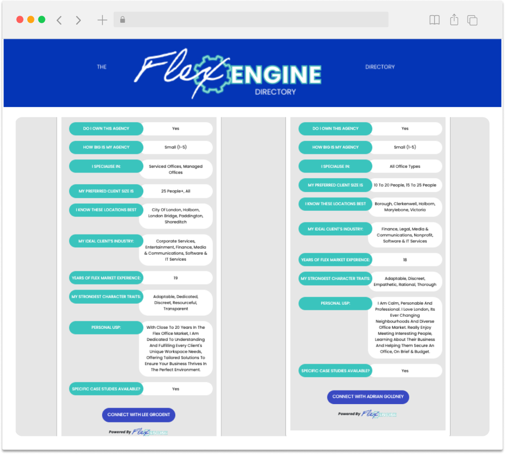Click the padlock icon in address bar
This screenshot has width=505, height=454.
pos(122,20)
